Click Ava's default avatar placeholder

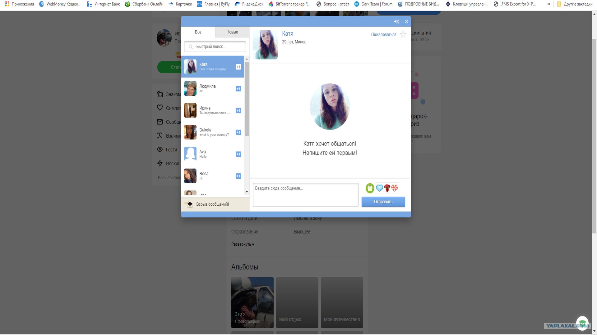point(190,154)
